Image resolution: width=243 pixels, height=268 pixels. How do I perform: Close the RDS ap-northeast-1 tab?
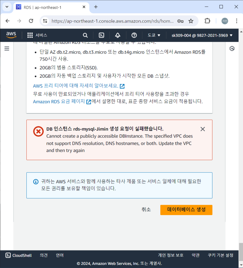tap(84, 7)
